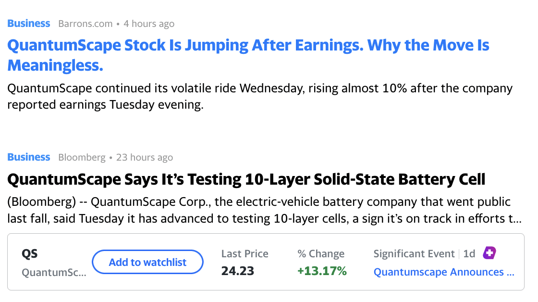Click the purple significant event plus icon
Viewport: 538px width, 302px height.
[x=489, y=252]
